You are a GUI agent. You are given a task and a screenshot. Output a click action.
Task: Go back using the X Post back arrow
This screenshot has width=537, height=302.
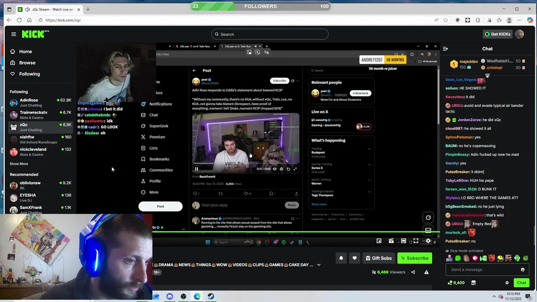[x=194, y=70]
